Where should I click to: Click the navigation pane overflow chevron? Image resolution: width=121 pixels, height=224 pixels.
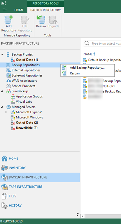tap(78, 214)
